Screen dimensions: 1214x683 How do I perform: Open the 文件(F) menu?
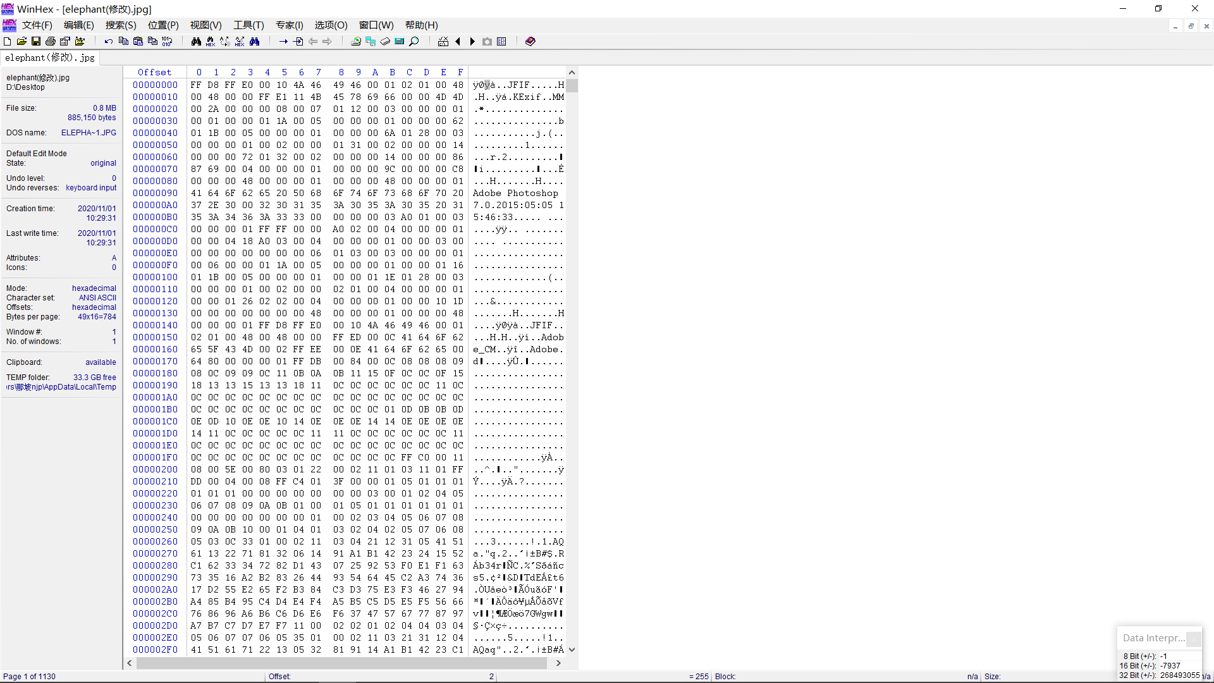[37, 25]
